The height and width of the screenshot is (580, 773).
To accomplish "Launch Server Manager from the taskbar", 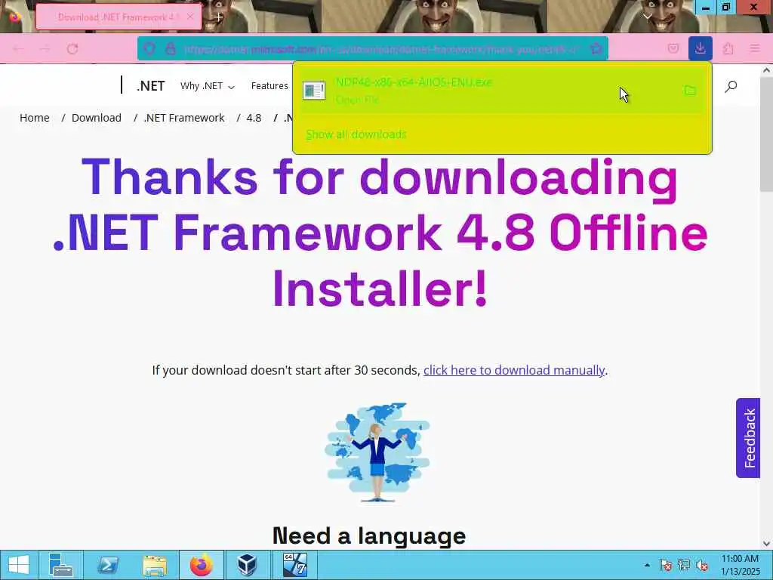I will [x=60, y=565].
